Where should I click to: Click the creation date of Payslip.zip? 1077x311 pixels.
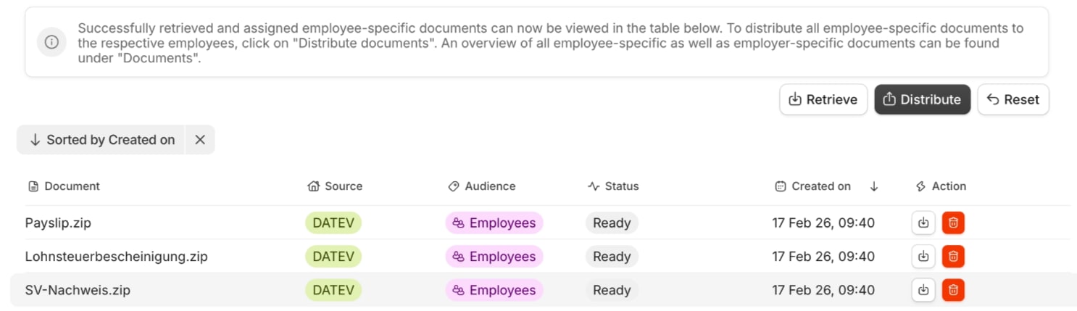823,223
